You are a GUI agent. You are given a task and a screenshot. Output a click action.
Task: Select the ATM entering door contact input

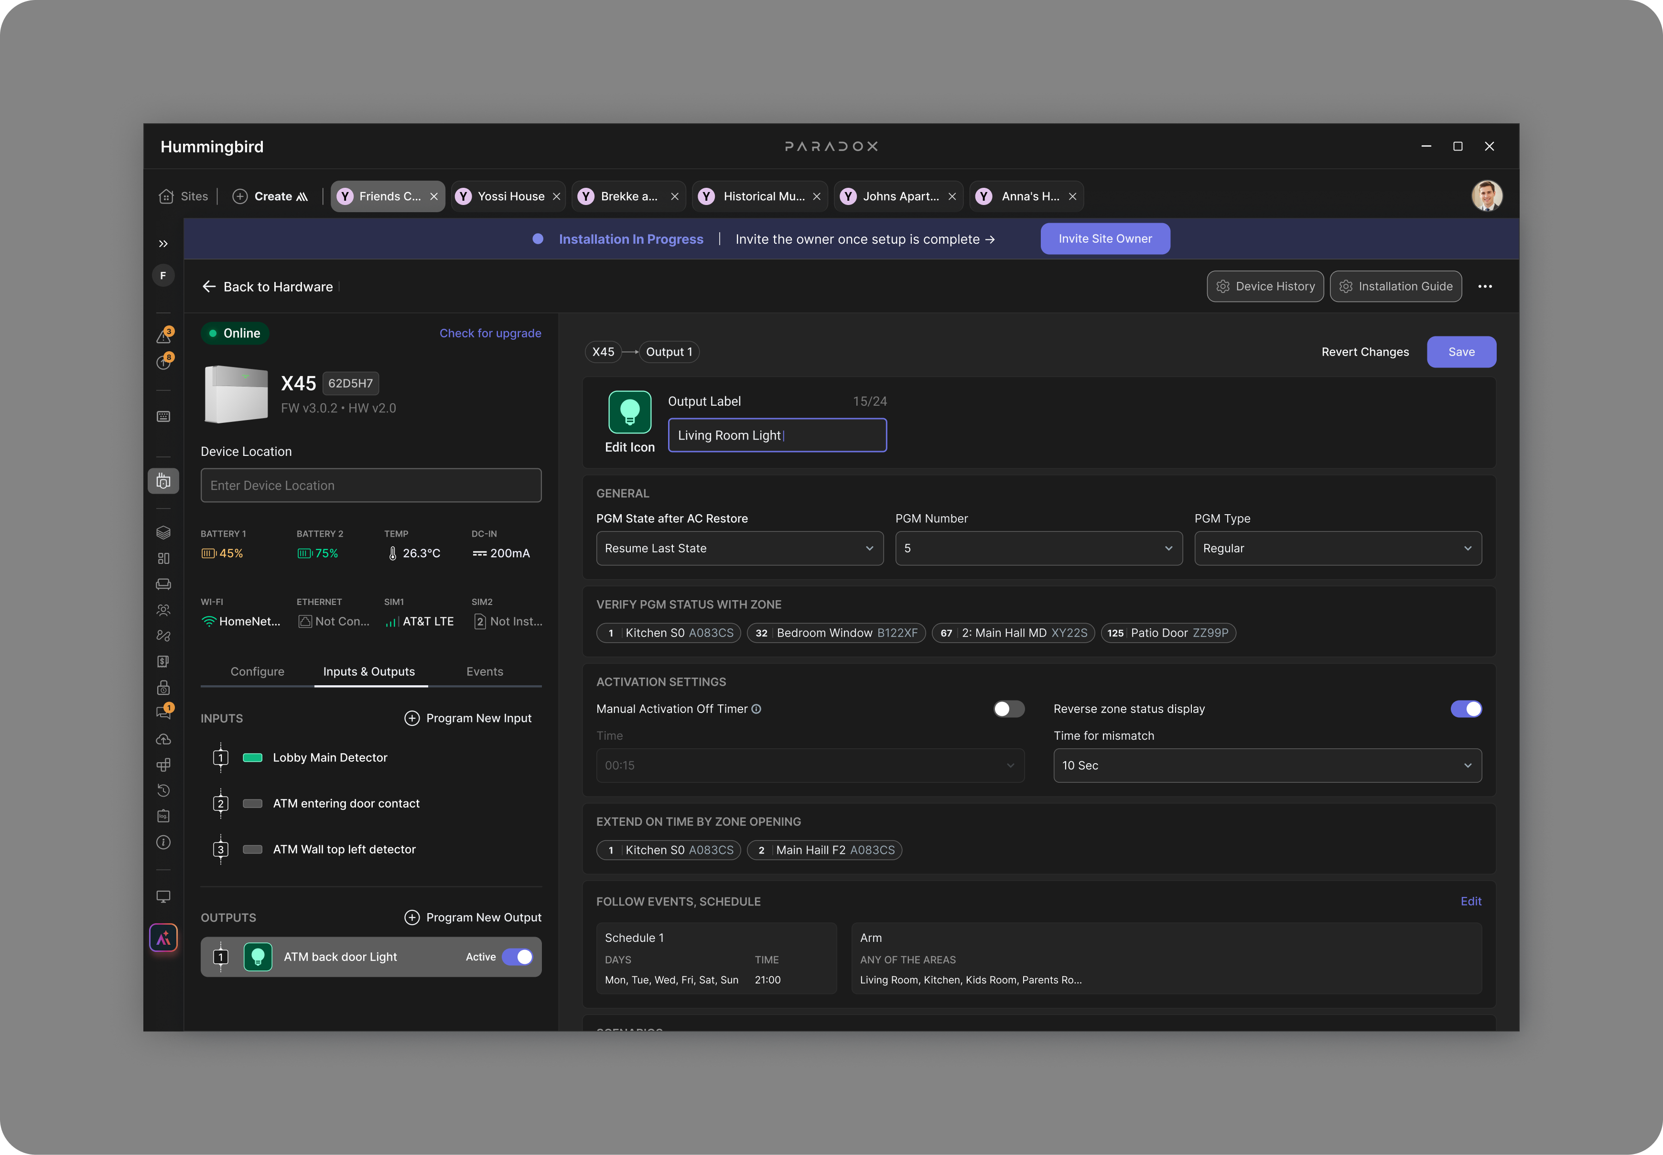coord(370,803)
